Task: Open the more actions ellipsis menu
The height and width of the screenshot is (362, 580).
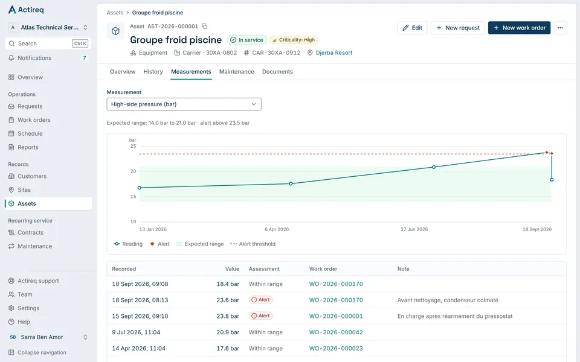Action: coord(560,28)
